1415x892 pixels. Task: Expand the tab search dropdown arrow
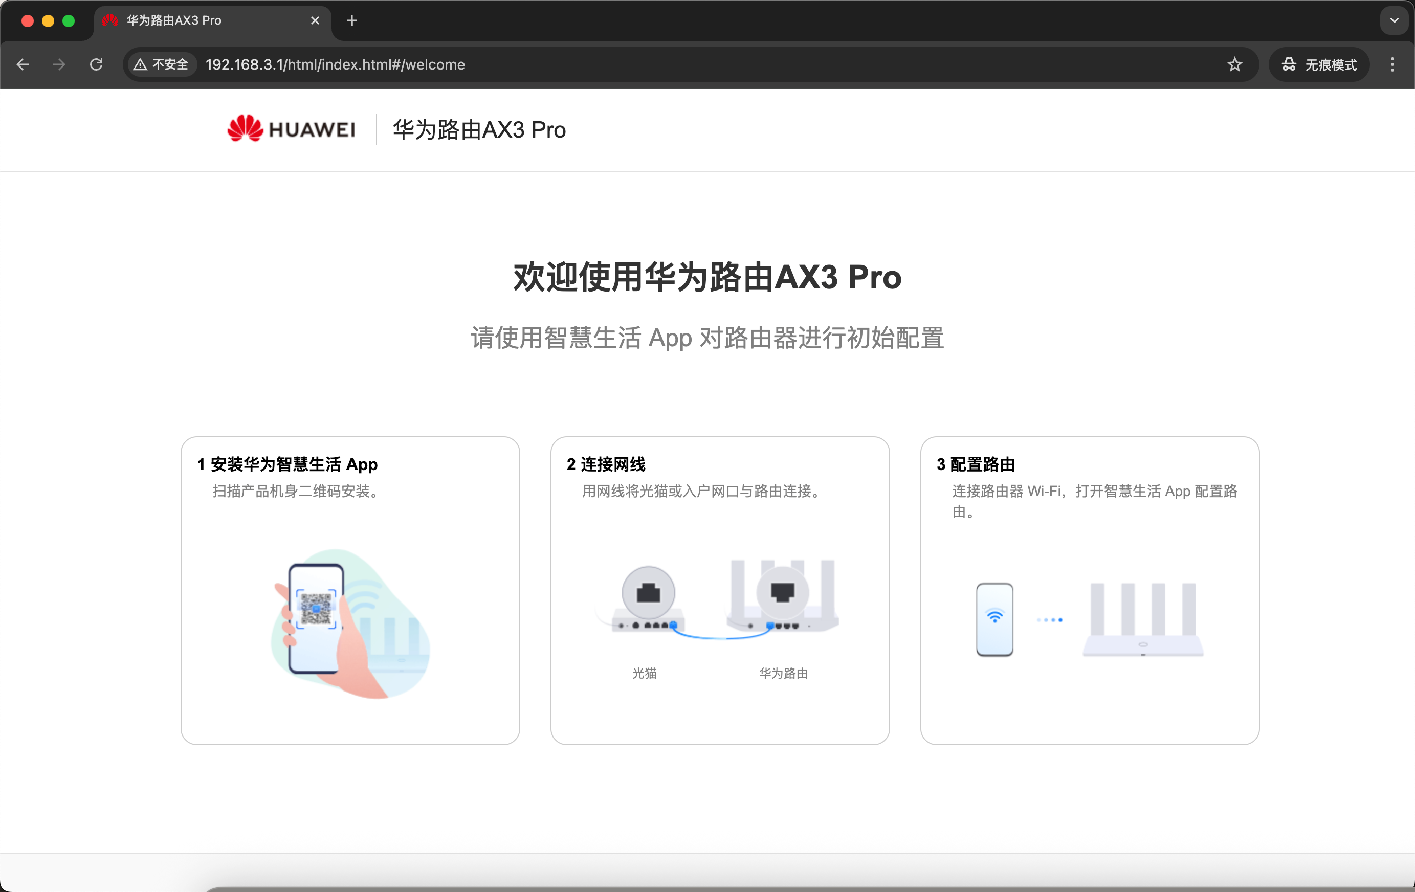pos(1394,20)
